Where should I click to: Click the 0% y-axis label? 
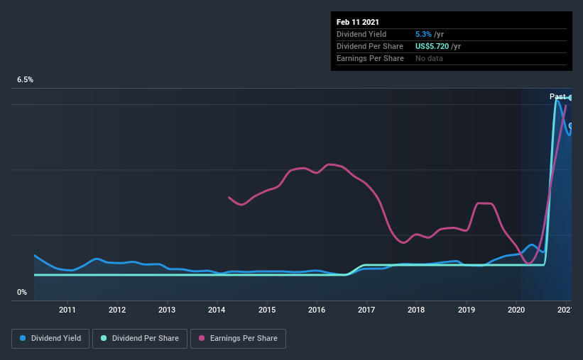point(22,293)
